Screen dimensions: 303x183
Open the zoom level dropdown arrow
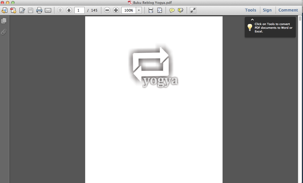click(x=139, y=10)
